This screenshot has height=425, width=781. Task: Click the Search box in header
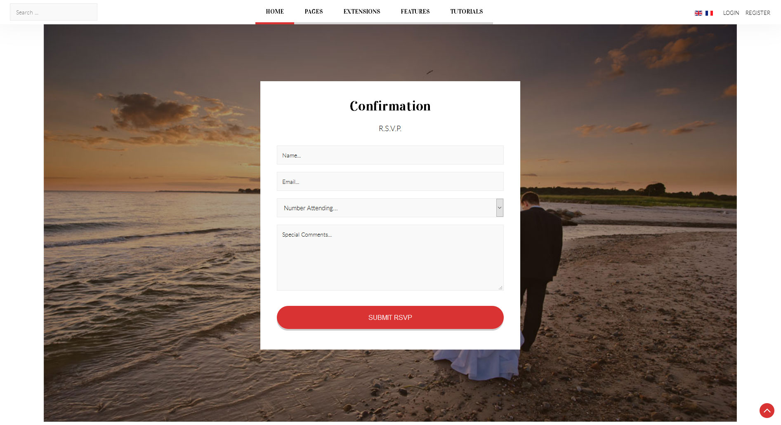coord(54,12)
